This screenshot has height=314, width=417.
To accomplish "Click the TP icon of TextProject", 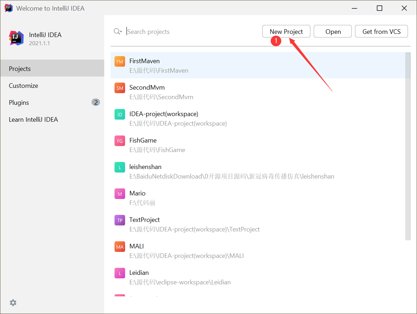I will 120,220.
